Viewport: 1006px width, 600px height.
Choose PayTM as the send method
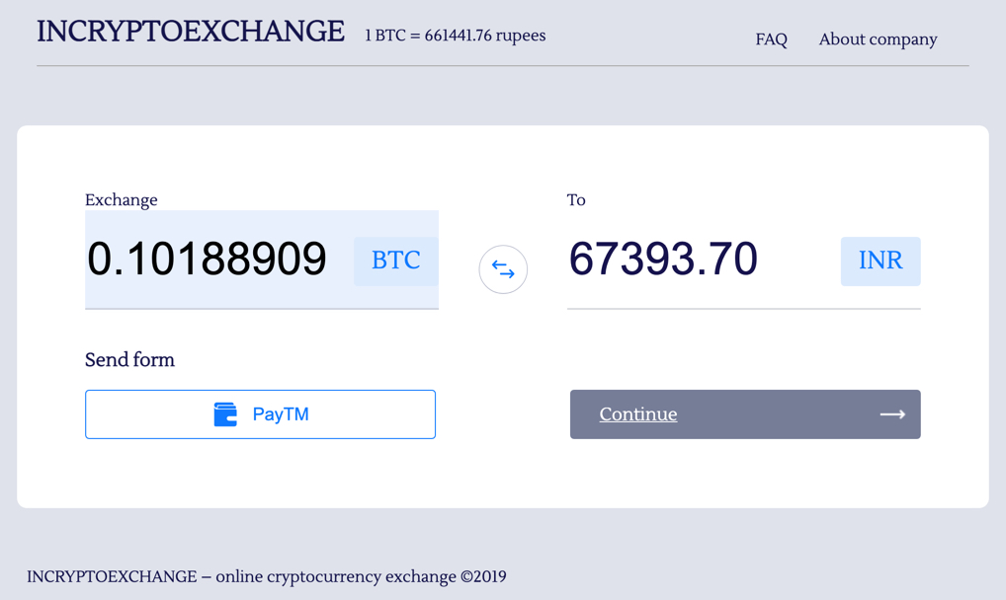point(260,413)
